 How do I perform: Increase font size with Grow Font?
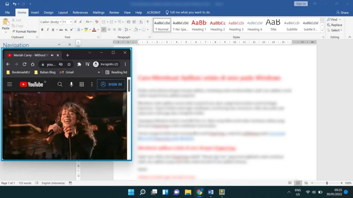pyautogui.click(x=75, y=22)
